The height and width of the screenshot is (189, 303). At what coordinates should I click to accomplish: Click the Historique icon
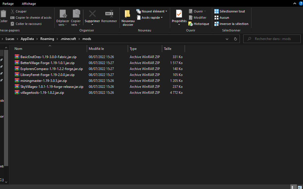(191, 24)
